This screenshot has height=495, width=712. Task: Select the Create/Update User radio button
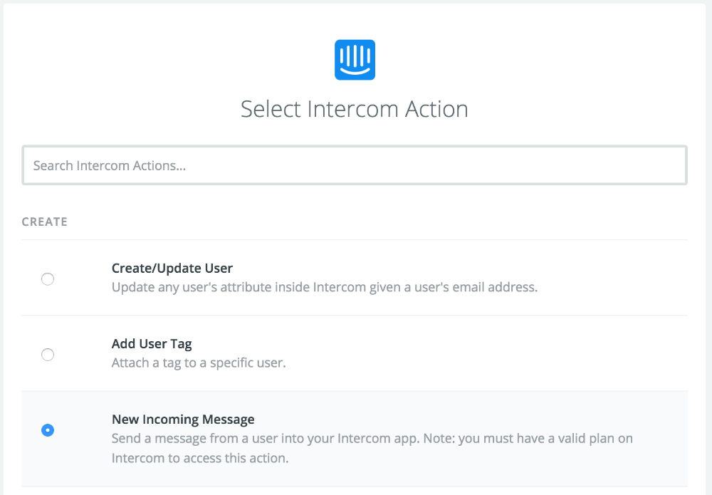(48, 279)
